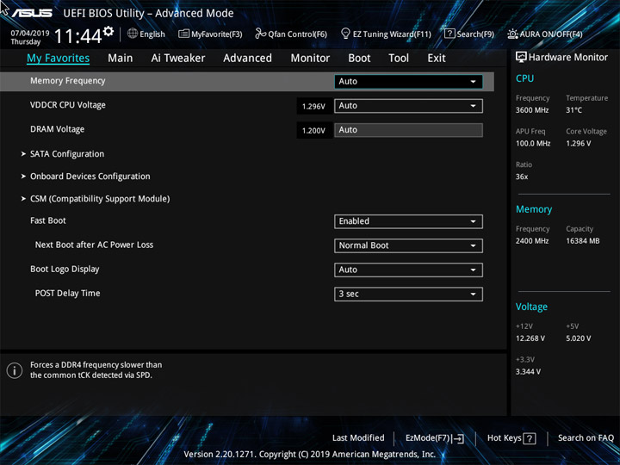Switch to EzMode(F7)

tap(427, 437)
